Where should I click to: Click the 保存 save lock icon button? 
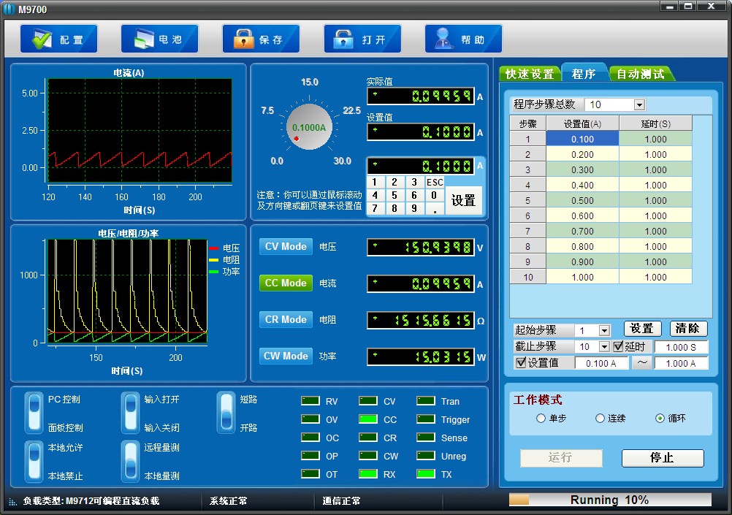261,39
